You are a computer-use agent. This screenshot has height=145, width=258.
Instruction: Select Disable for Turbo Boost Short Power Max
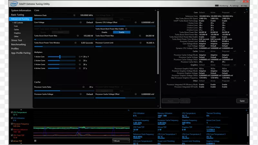(x=104, y=32)
